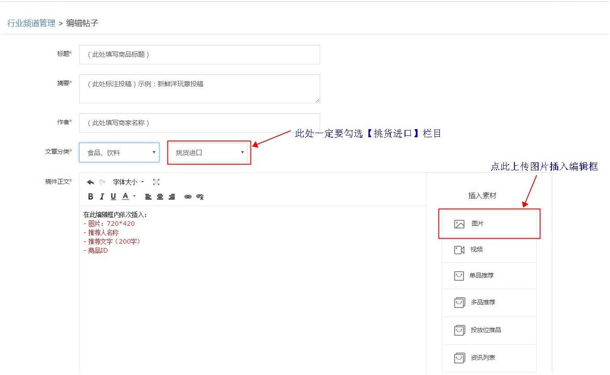Viewport: 610px width, 375px height.
Task: Focus the 标题 title input field
Action: coord(200,55)
